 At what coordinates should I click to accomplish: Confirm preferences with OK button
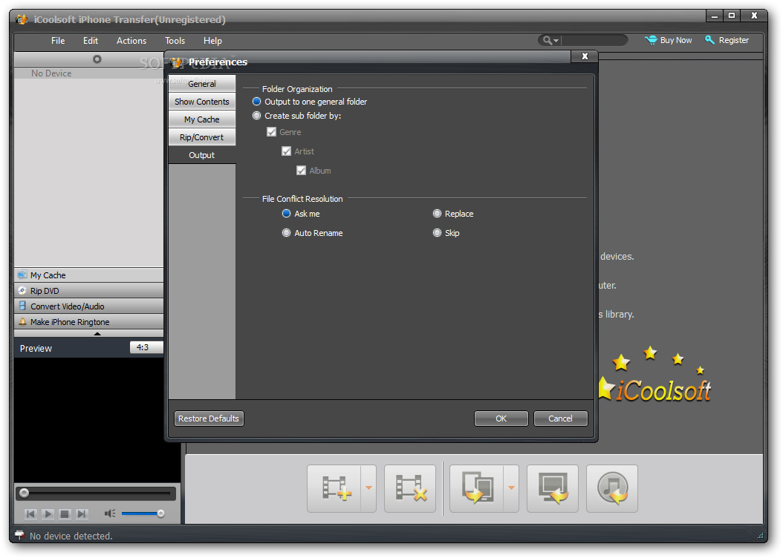pos(501,418)
